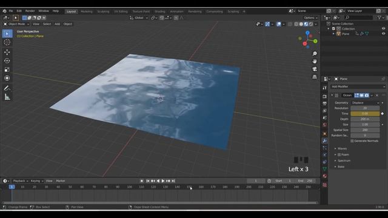
Task: Select the Measure tool
Action: (x=7, y=97)
